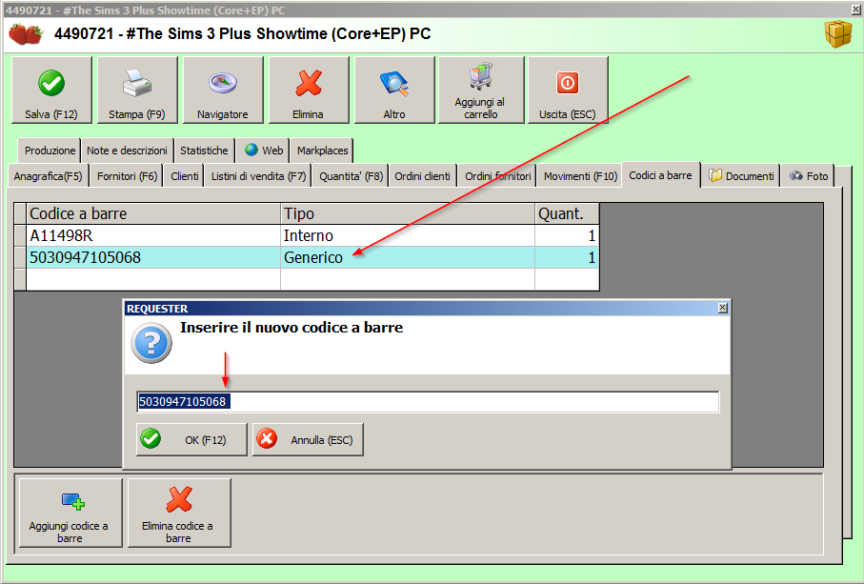The image size is (864, 584).
Task: Click the strawberry logo icon
Action: pyautogui.click(x=26, y=34)
